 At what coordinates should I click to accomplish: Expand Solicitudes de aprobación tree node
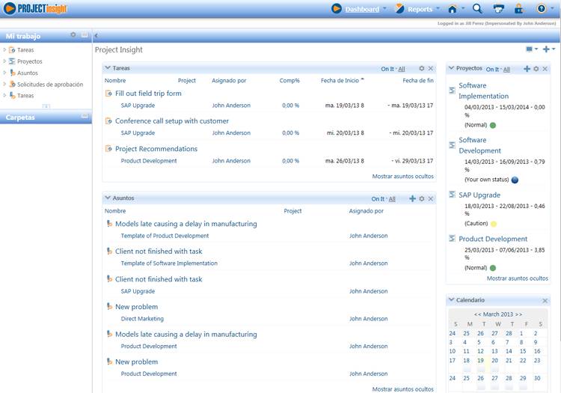(x=4, y=85)
